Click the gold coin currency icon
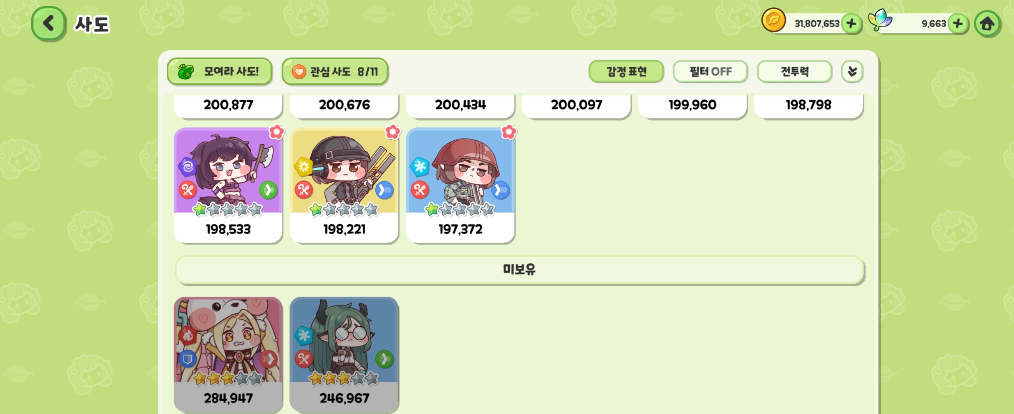Screen dimensions: 1014x414 [x=774, y=20]
